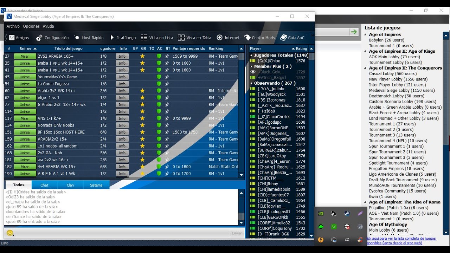Collapse the Member Plus group
The height and width of the screenshot is (253, 450).
tap(251, 66)
